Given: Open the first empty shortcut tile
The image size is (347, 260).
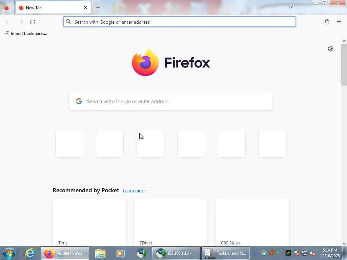Looking at the screenshot, I should pyautogui.click(x=69, y=144).
